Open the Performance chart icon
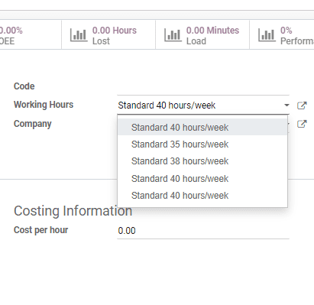The width and height of the screenshot is (314, 305). 267,35
